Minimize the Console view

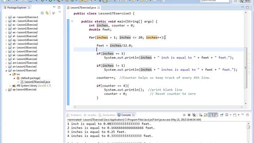pyautogui.click(x=242, y=114)
